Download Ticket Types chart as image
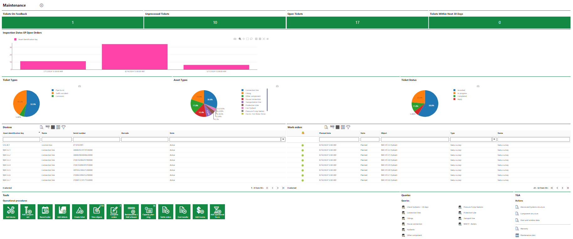Viewport: 573px width, 239px height. click(80, 86)
